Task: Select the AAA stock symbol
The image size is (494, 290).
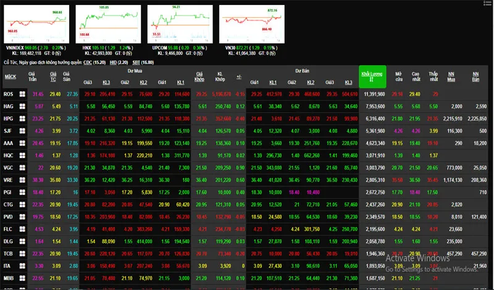Action: point(8,143)
